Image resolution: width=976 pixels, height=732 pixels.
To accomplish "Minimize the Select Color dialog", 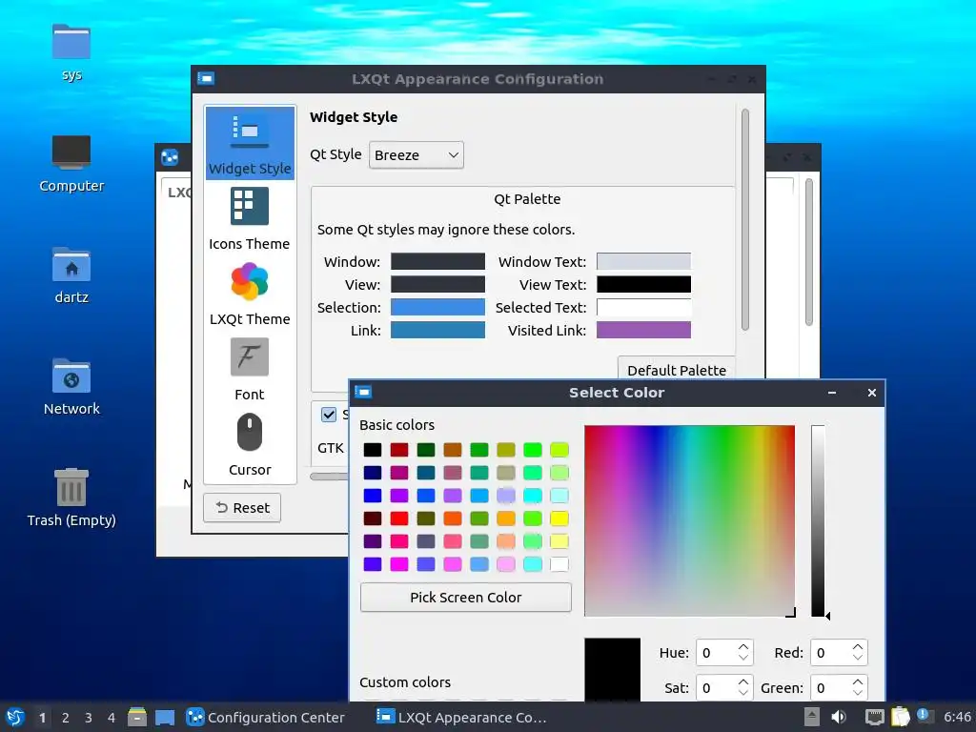I will [832, 393].
